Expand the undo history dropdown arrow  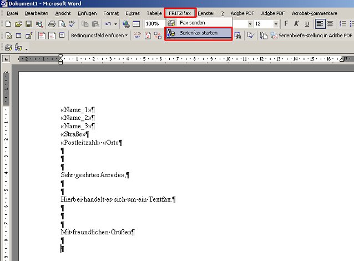(115, 24)
